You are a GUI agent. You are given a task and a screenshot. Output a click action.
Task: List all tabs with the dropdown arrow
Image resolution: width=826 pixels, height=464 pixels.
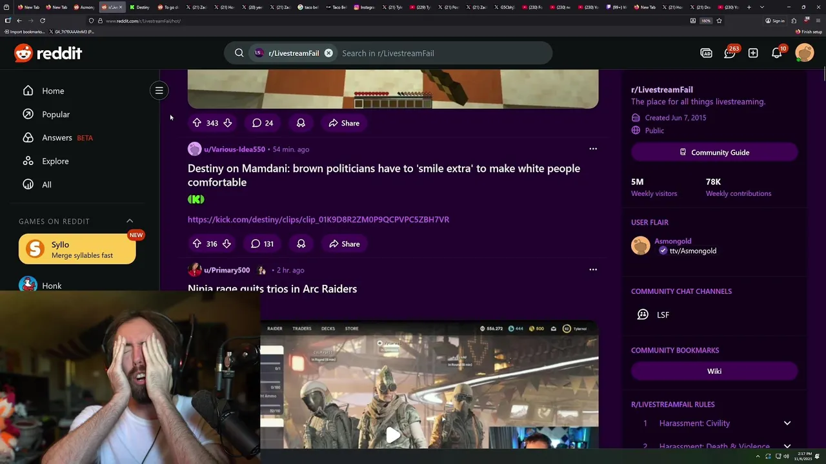pyautogui.click(x=761, y=7)
